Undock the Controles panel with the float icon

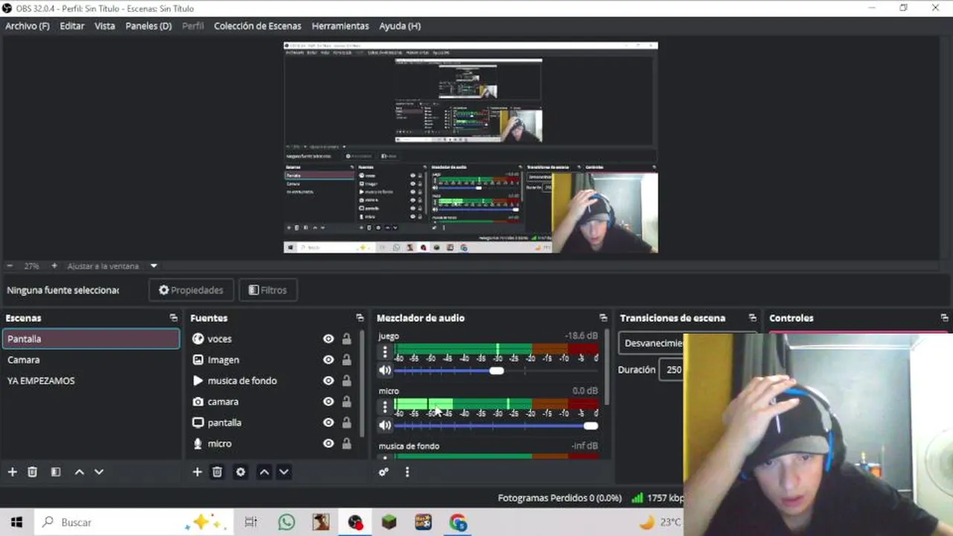click(944, 318)
